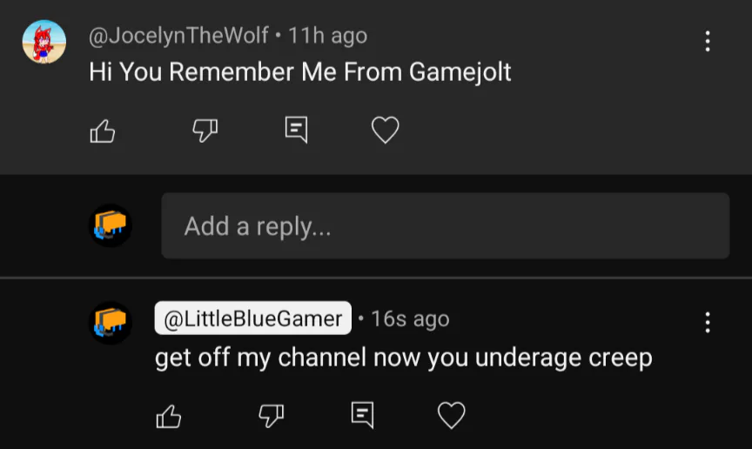Click LittleBlueGamer's avatar next to reply
This screenshot has height=449, width=752.
111,323
